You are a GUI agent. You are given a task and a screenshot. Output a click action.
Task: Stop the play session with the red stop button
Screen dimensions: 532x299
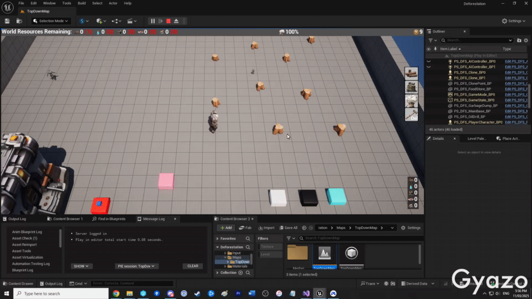pos(168,21)
